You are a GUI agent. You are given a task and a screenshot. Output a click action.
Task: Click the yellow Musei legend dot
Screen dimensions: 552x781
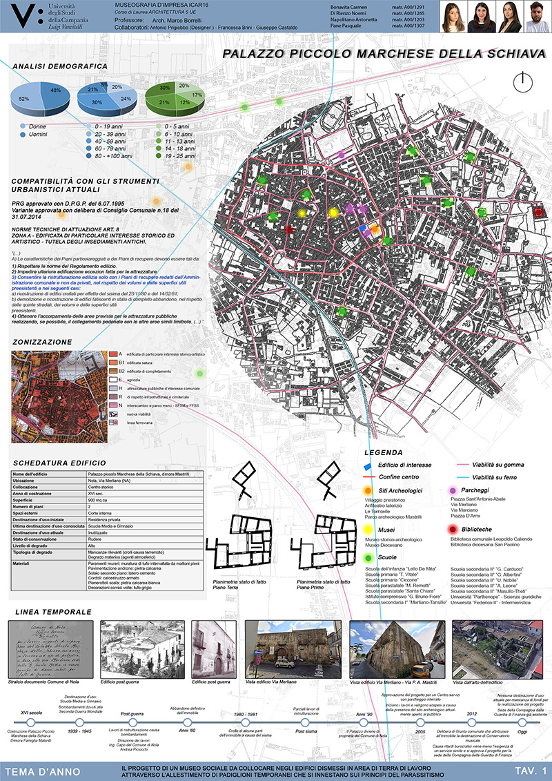point(368,530)
